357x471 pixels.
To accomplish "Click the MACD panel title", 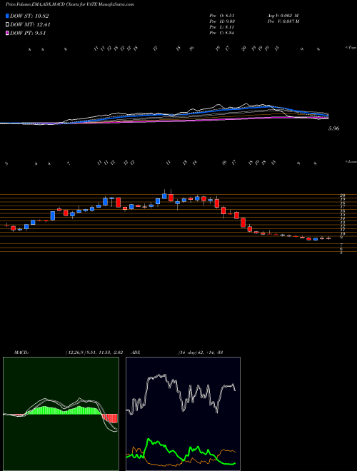I will pos(21,352).
